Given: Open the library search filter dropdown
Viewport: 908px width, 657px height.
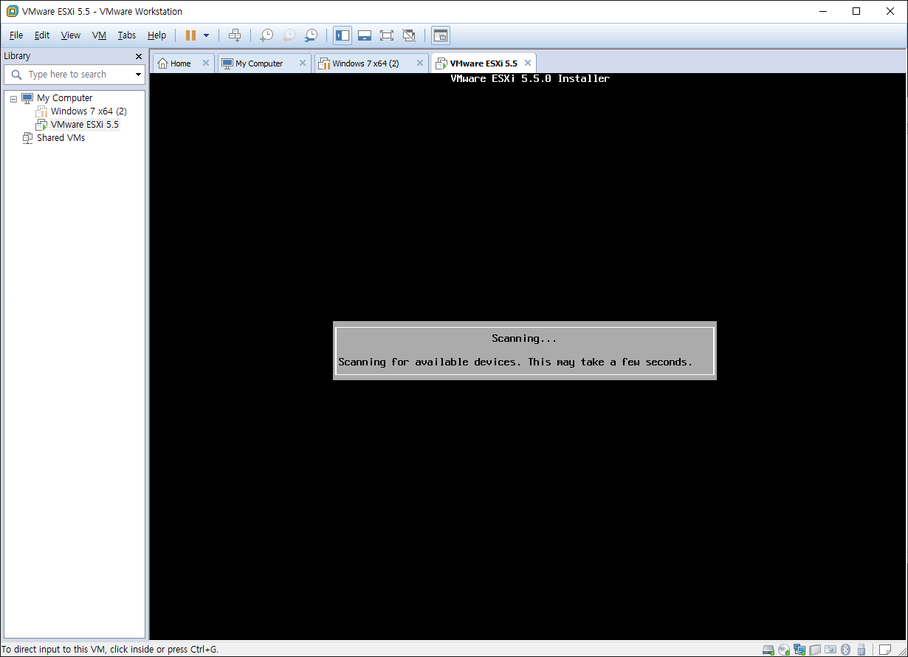Looking at the screenshot, I should 138,75.
